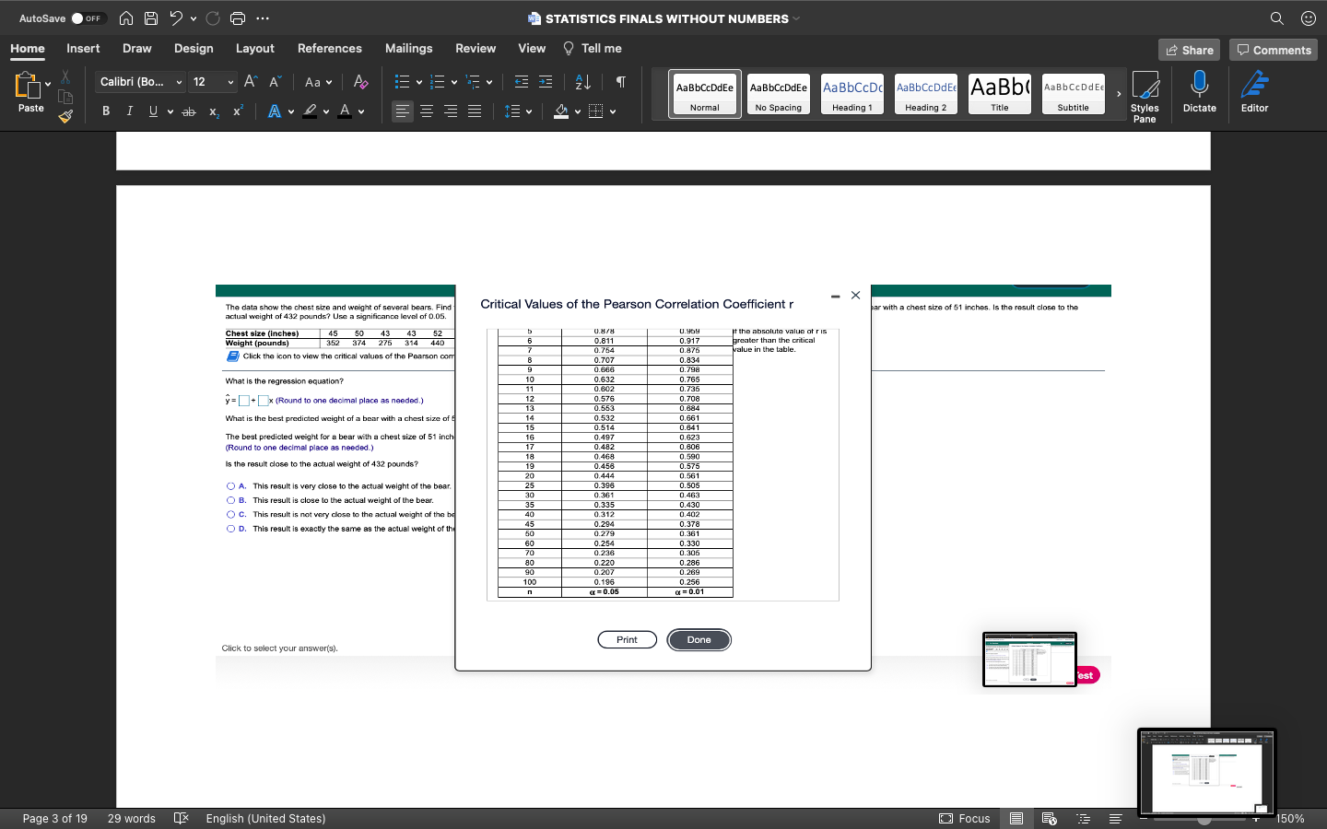Screen dimensions: 1327x829
Task: Open the font size dropdown showing 12
Action: click(x=230, y=82)
